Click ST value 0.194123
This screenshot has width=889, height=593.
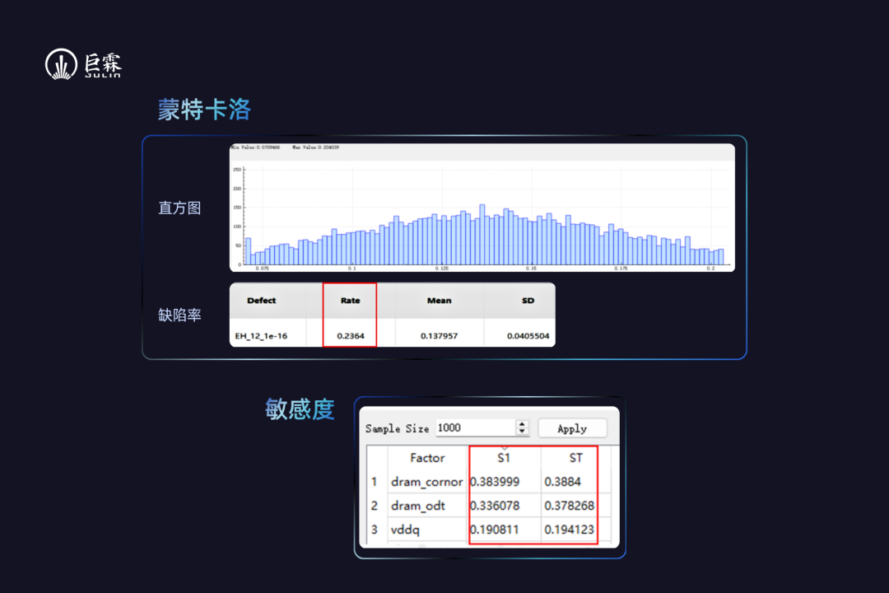click(x=570, y=530)
